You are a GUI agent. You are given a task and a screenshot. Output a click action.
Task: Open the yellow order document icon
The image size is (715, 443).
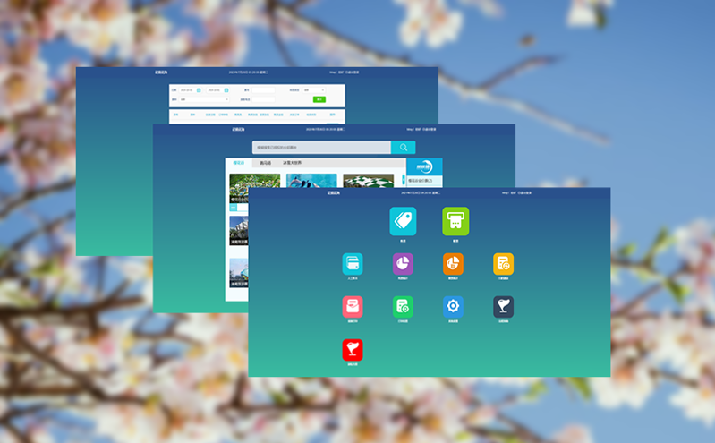tap(503, 264)
